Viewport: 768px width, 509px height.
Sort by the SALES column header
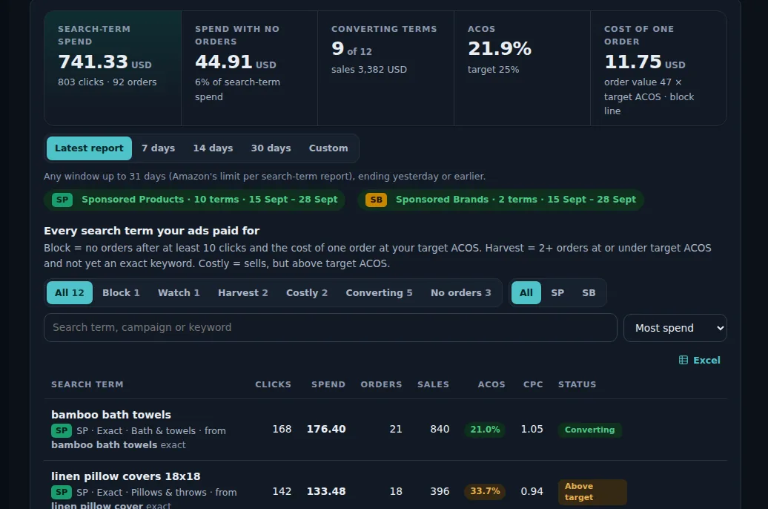point(433,384)
